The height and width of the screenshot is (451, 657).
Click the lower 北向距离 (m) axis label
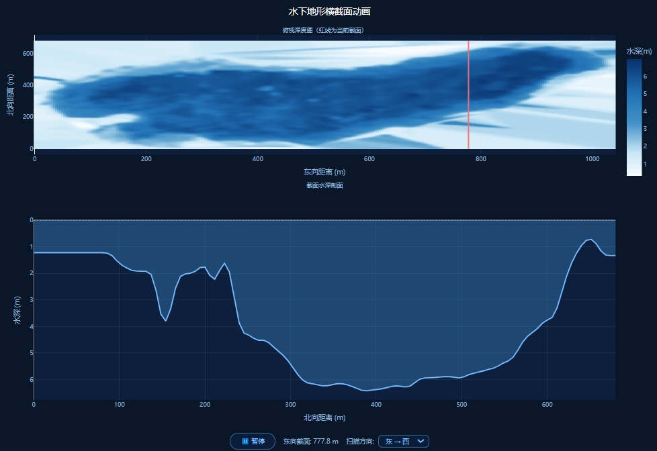[x=324, y=417]
